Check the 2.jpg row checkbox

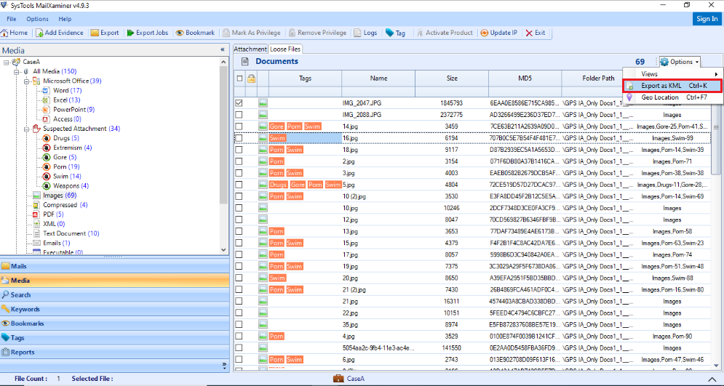pos(239,161)
